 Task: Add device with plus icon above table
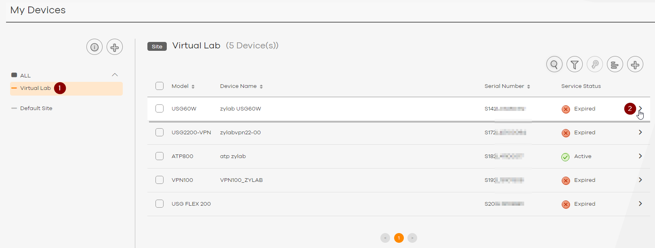click(635, 65)
